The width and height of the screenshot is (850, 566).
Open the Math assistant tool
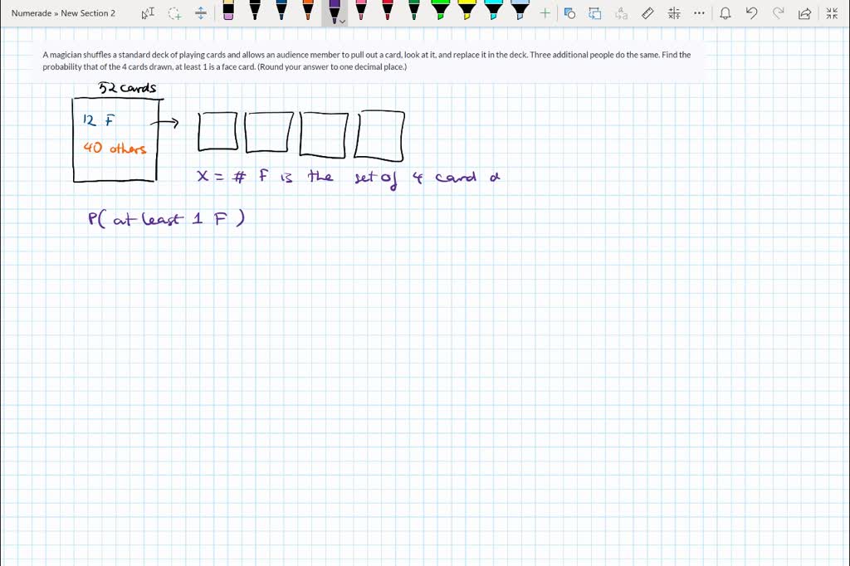[x=674, y=13]
